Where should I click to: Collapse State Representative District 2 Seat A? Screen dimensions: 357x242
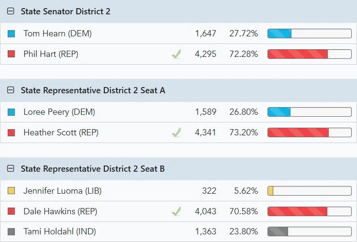pyautogui.click(x=11, y=90)
